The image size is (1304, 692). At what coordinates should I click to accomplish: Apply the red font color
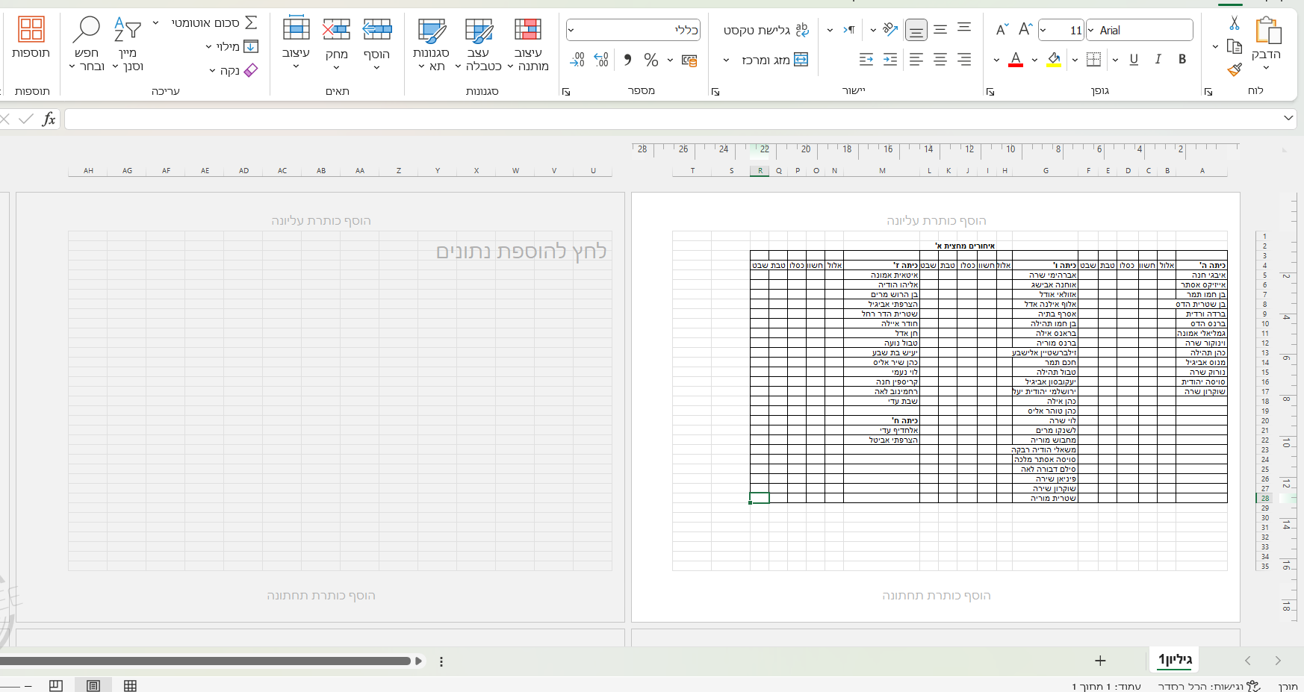tap(1016, 60)
